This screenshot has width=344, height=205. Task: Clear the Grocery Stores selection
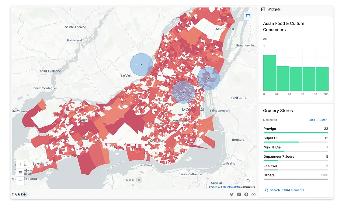[323, 120]
